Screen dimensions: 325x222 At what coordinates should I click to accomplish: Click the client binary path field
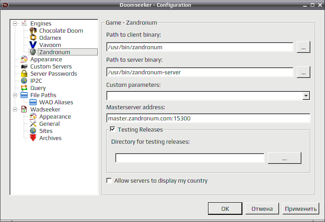click(200, 47)
